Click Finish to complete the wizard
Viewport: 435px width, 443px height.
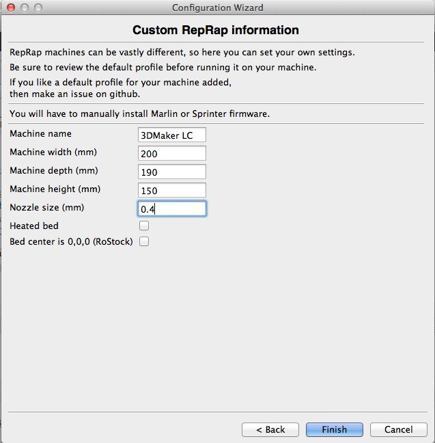(x=335, y=430)
